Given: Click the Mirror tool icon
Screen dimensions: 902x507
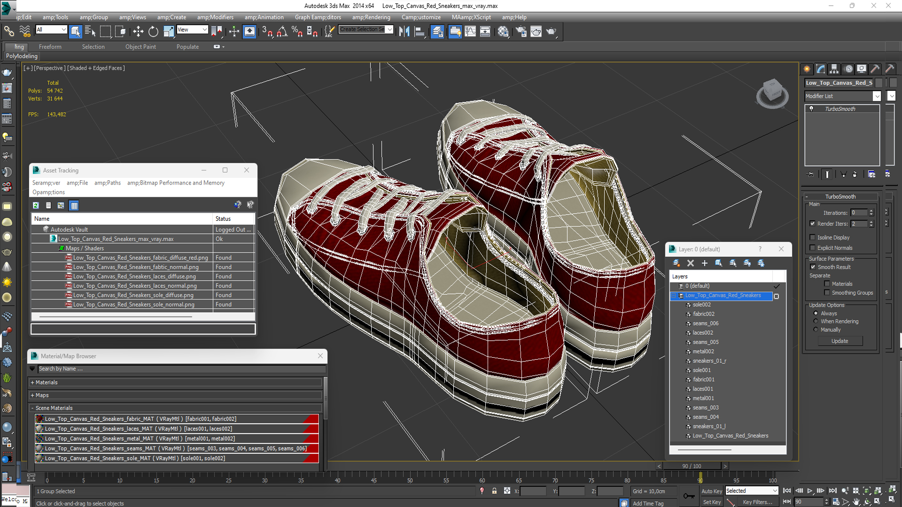Looking at the screenshot, I should tap(404, 31).
